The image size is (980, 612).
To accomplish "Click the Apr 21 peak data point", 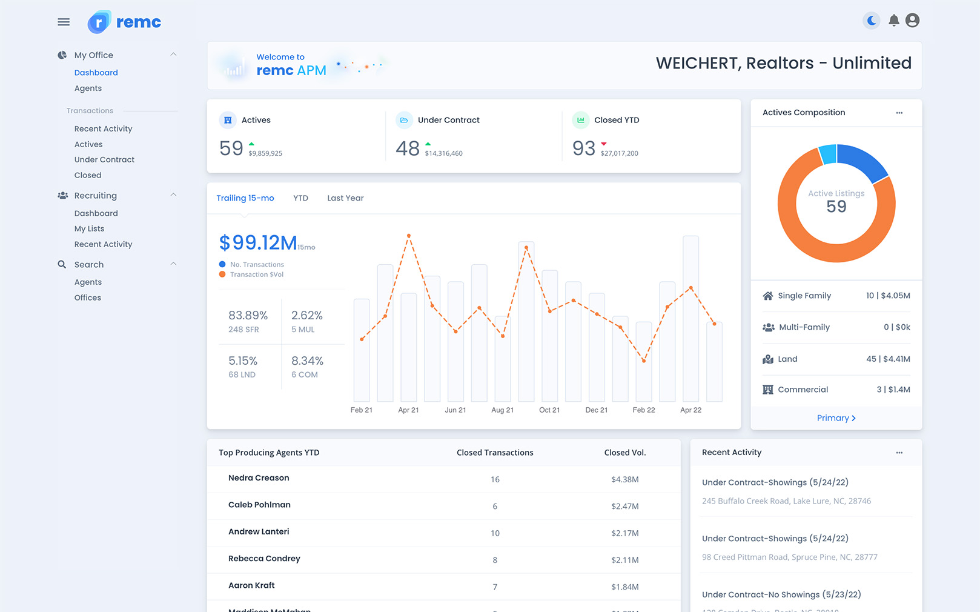I will [x=409, y=236].
